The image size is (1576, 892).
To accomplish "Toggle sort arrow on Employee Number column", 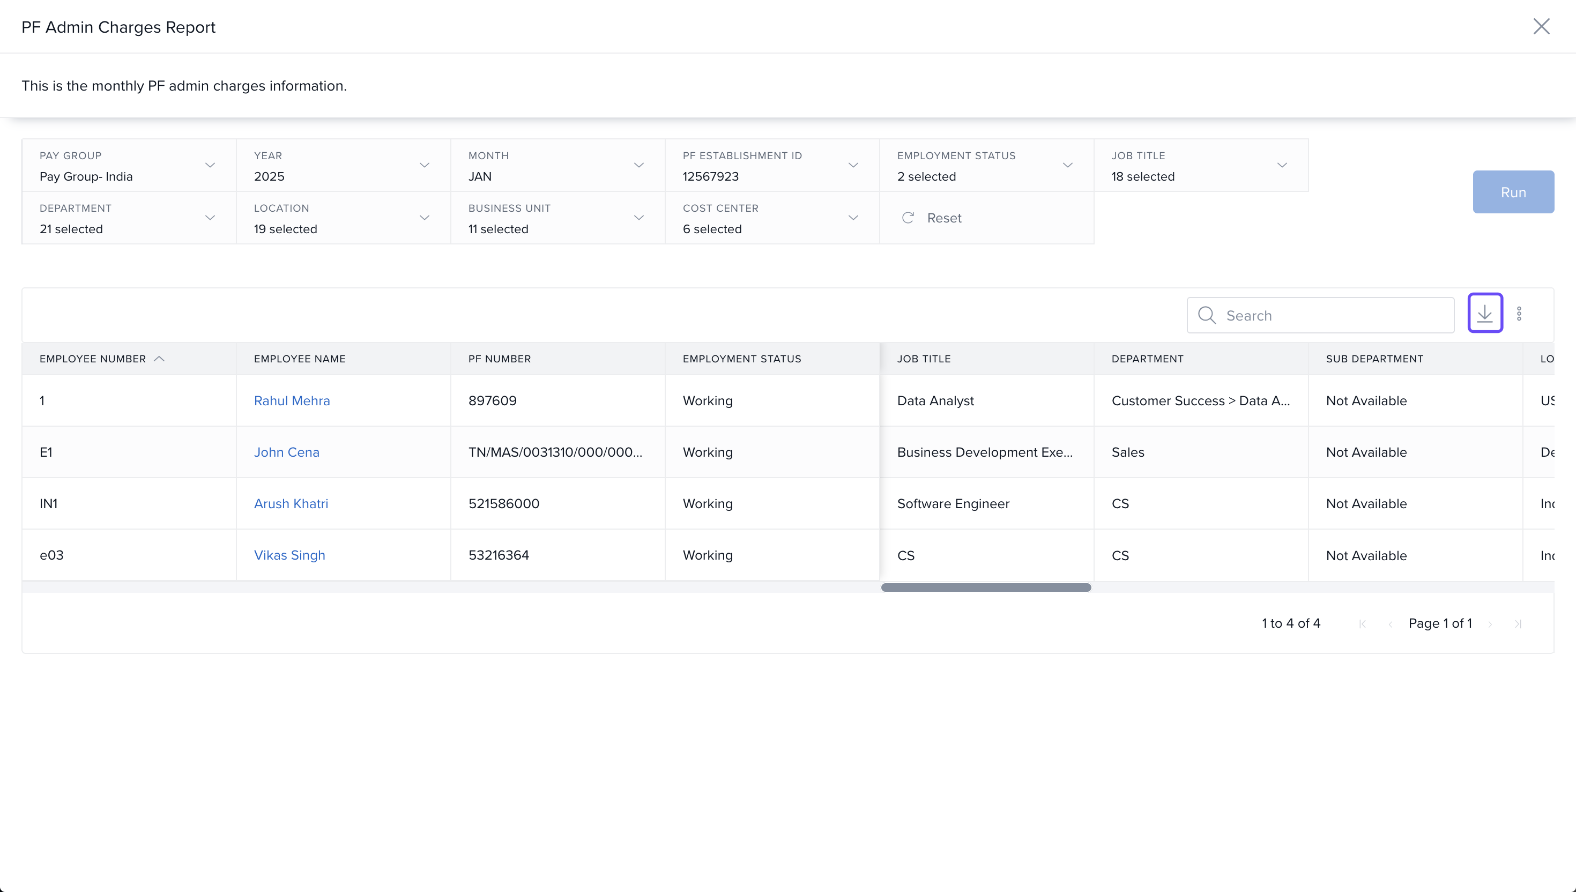I will coord(159,359).
